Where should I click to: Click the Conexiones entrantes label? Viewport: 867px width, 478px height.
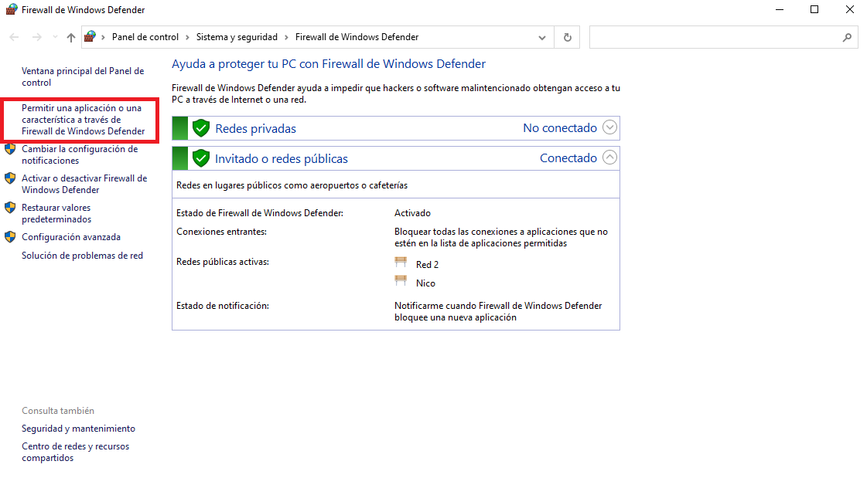[x=221, y=232]
